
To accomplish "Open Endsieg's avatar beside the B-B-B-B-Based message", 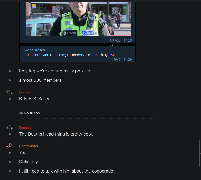I will (10, 92).
